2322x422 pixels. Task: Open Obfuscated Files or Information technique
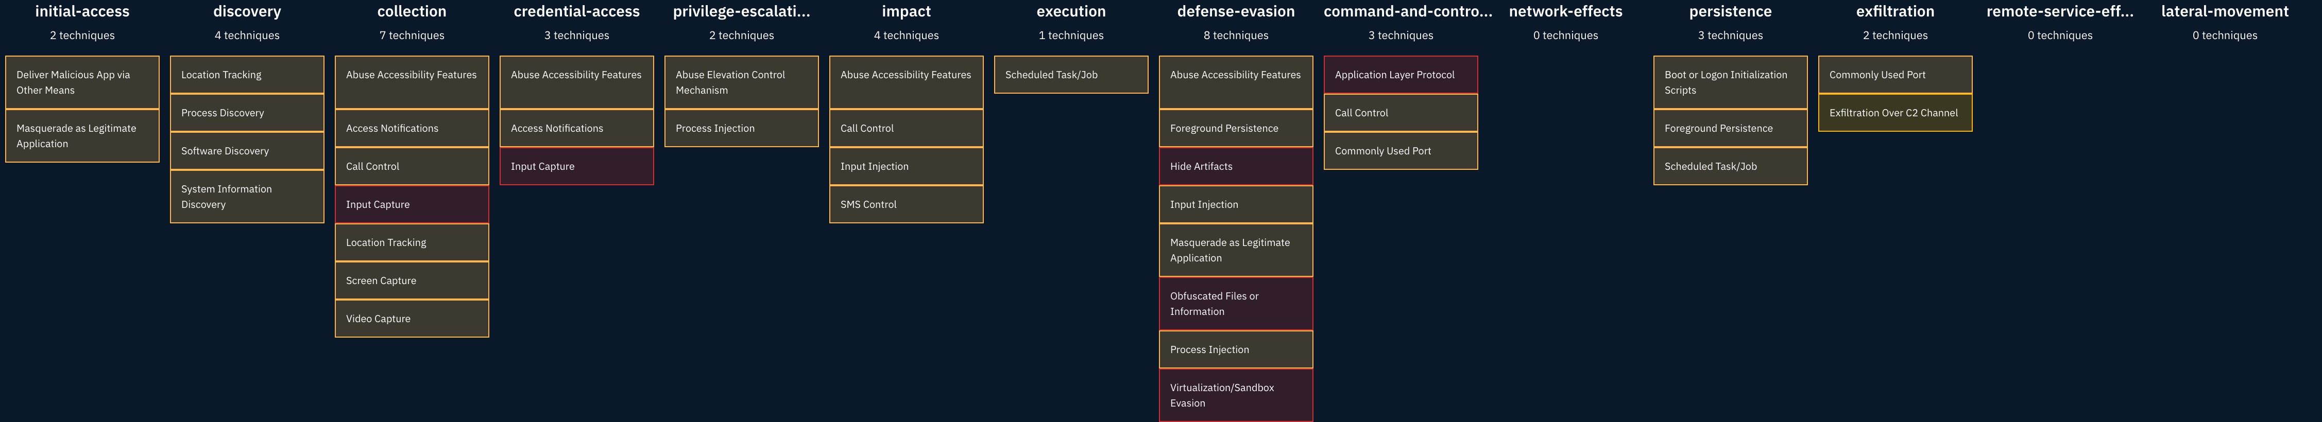[x=1235, y=304]
